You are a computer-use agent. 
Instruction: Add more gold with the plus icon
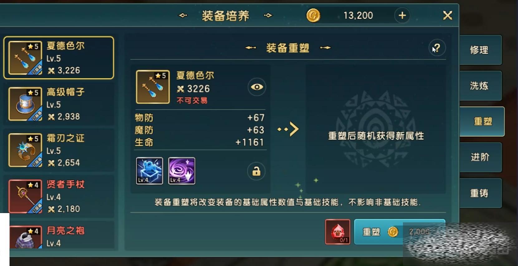click(x=402, y=15)
